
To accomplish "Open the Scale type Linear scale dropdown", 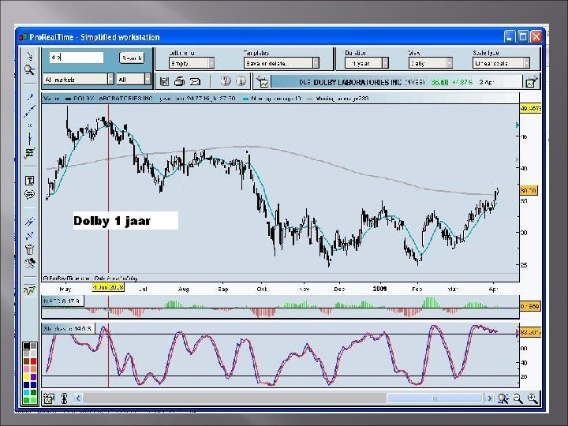I will click(502, 63).
